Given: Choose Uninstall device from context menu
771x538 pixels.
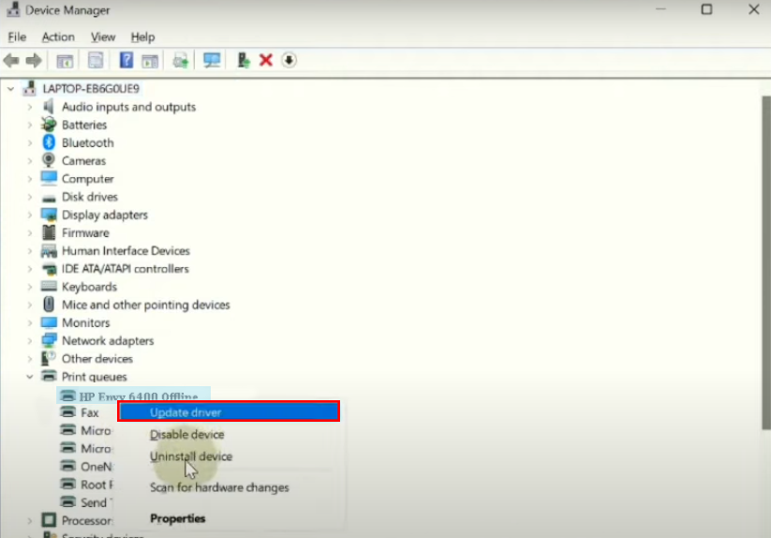Looking at the screenshot, I should 191,456.
